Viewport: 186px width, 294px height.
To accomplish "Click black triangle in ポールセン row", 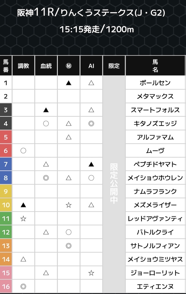I will click(x=69, y=83).
